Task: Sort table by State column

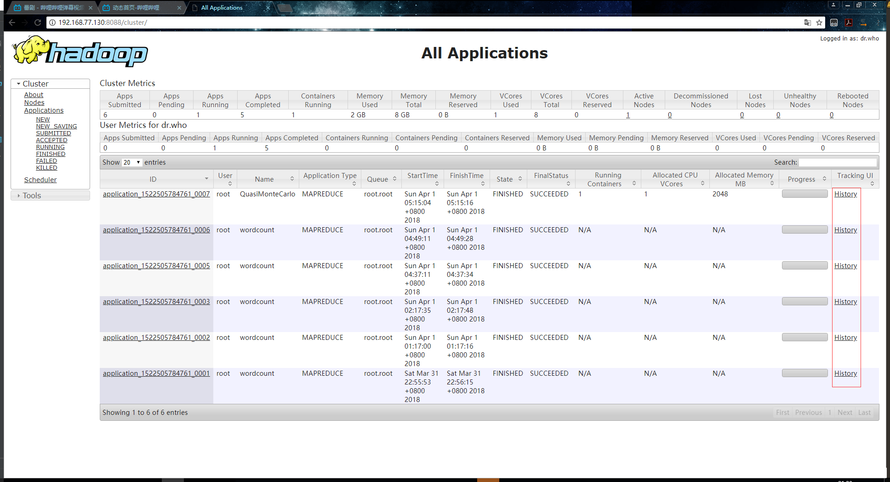Action: (x=520, y=179)
